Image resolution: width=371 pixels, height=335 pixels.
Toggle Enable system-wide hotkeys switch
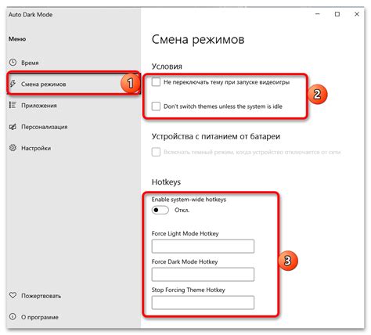click(160, 210)
